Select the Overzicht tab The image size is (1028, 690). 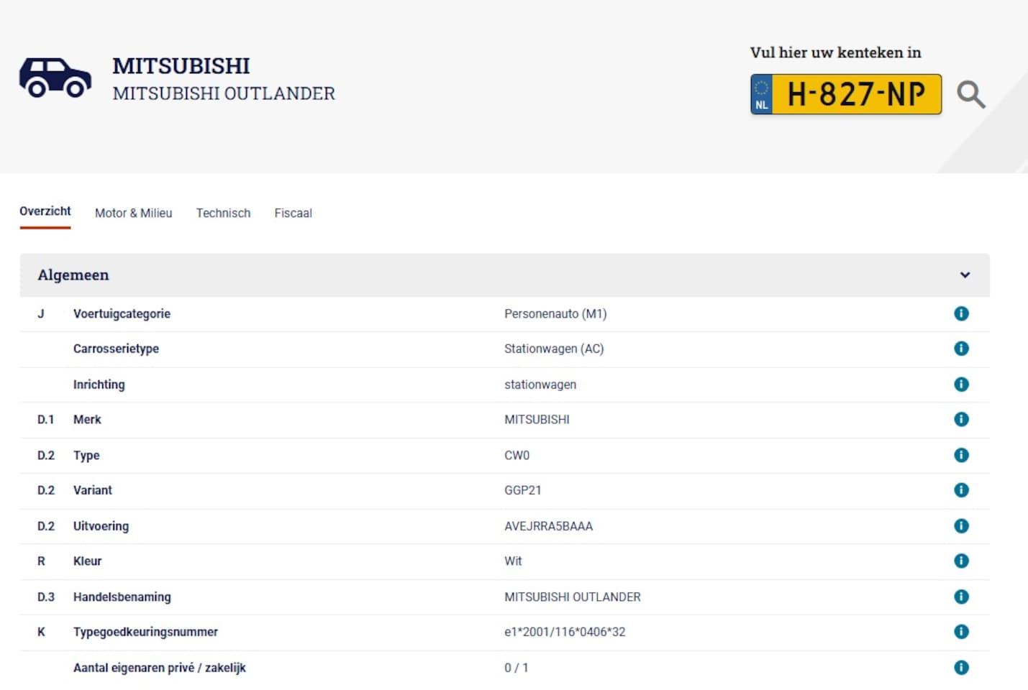click(x=45, y=211)
